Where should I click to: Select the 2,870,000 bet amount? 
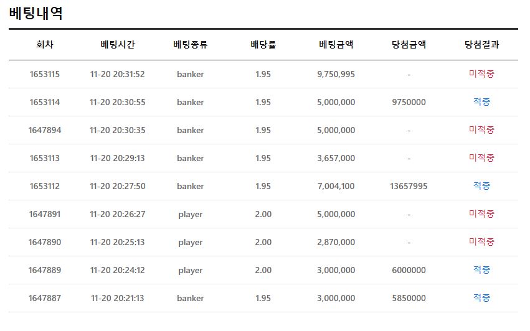(x=336, y=242)
